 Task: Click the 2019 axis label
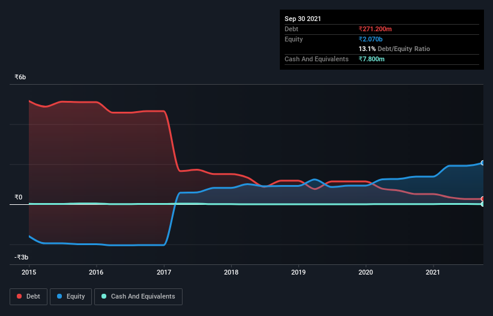coord(298,272)
